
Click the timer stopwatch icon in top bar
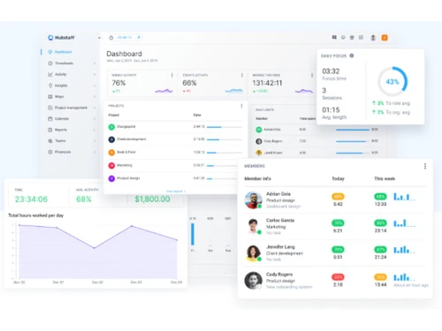pyautogui.click(x=111, y=38)
